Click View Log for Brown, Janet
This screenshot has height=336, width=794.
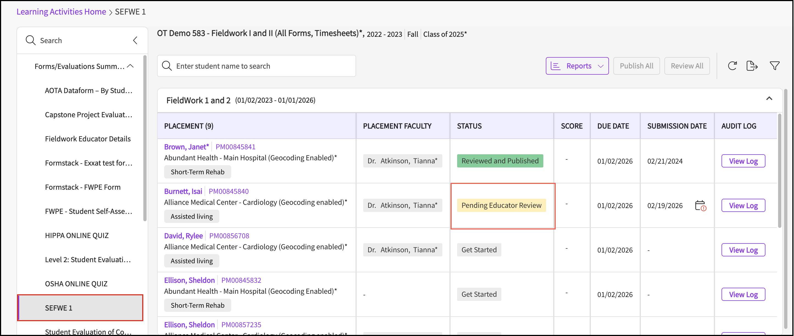[743, 161]
